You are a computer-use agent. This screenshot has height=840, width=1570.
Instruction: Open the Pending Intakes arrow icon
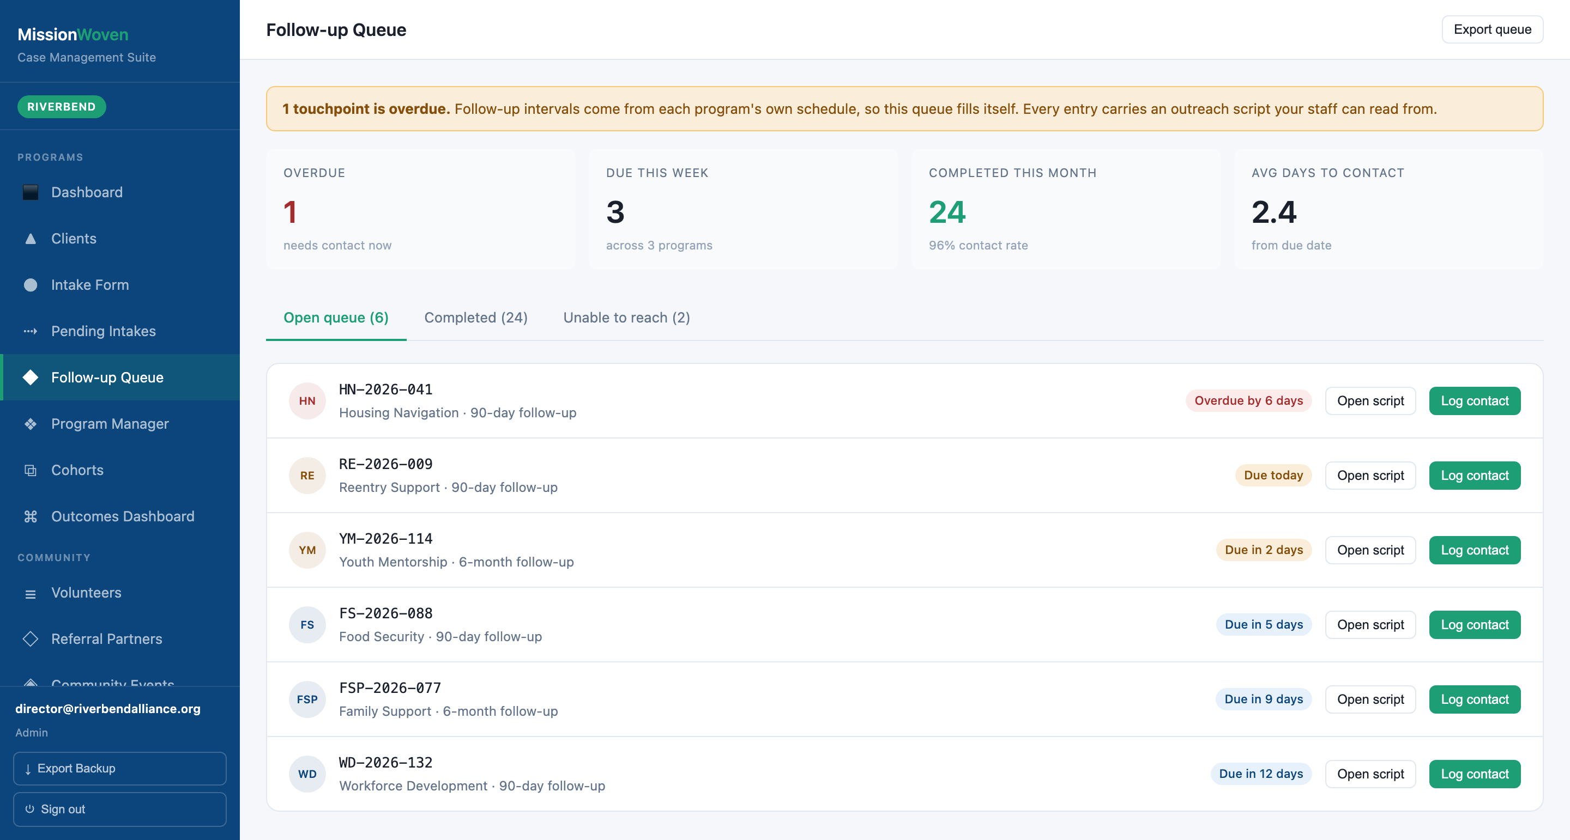click(31, 331)
